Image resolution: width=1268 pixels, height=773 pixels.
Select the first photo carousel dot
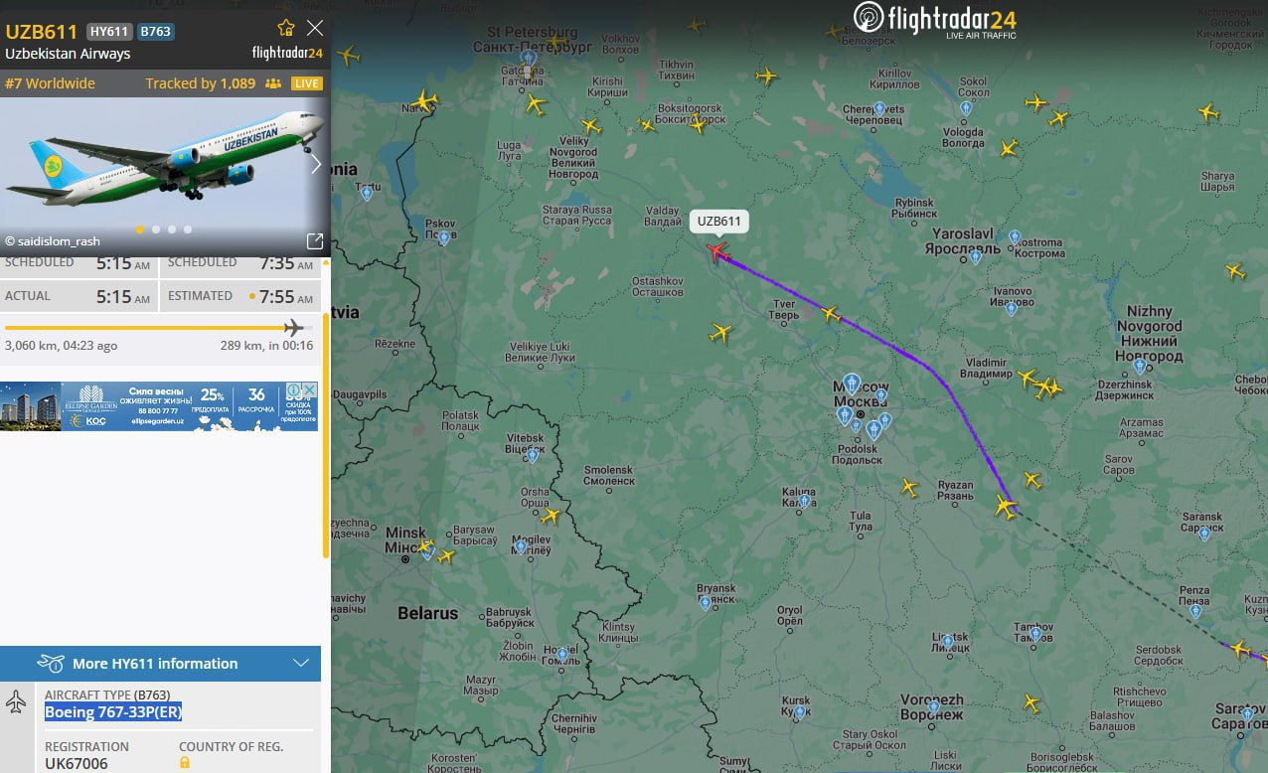[x=140, y=230]
